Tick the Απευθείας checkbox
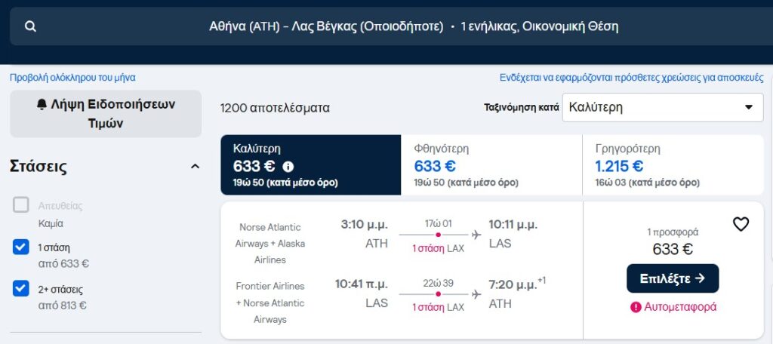 20,205
